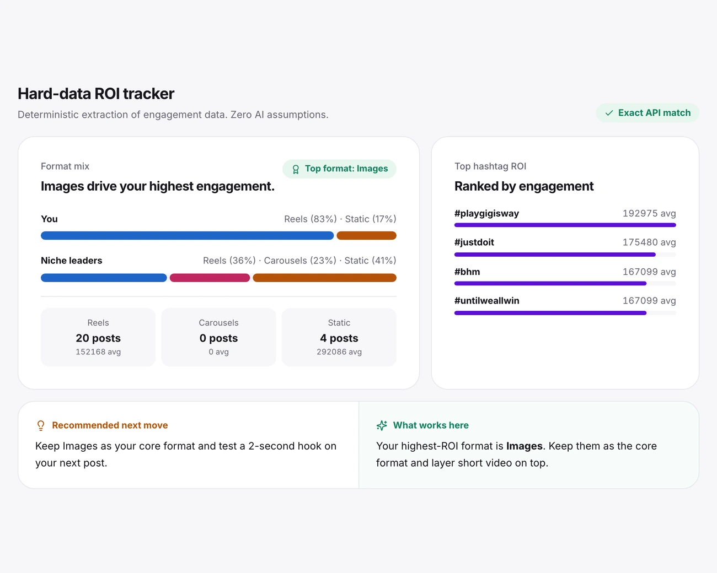Click the Exact API match badge

click(648, 113)
